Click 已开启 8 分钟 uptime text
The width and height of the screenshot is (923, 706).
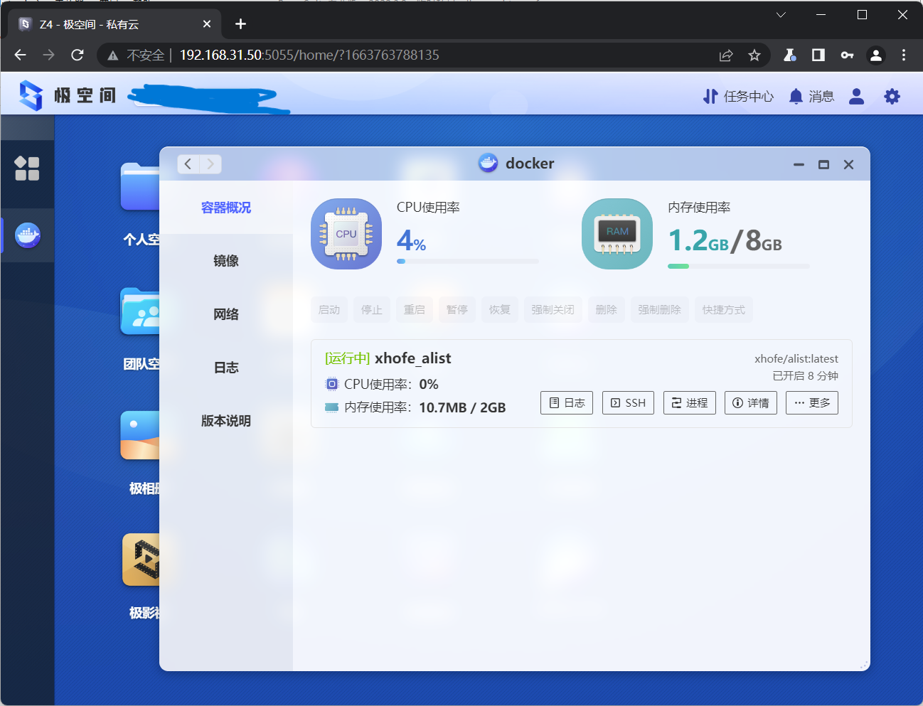pos(806,375)
